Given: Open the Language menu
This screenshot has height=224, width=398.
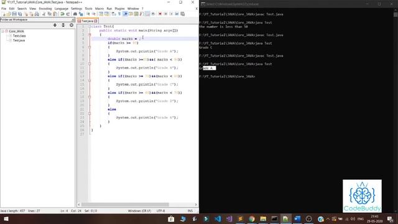Looking at the screenshot, I should coord(61,9).
